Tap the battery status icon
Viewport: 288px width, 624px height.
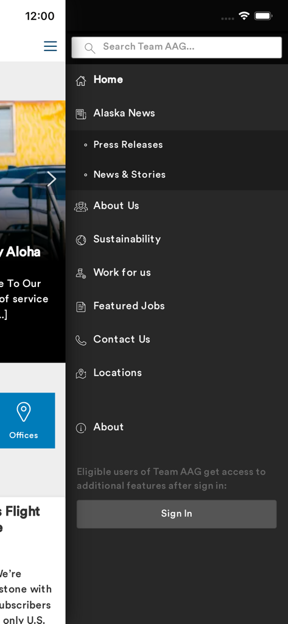[x=263, y=16]
